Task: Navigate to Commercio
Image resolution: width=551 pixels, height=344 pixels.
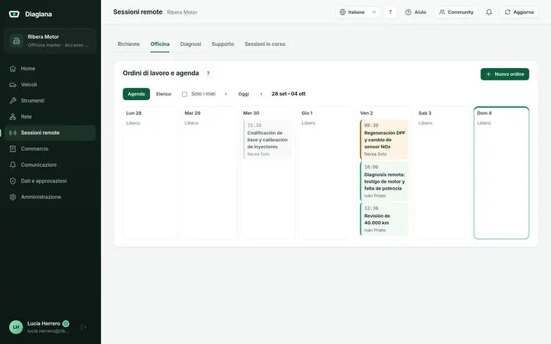Action: 51,149
